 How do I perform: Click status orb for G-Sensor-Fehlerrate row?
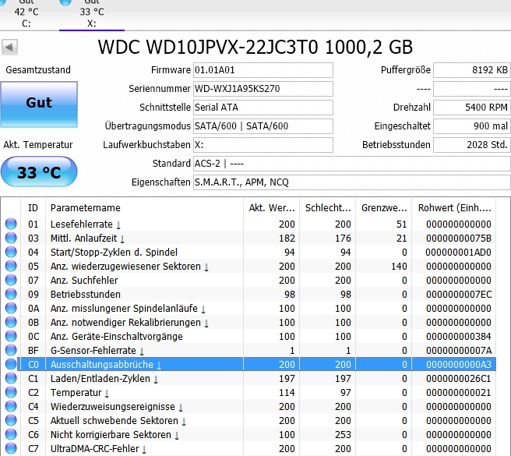point(11,350)
